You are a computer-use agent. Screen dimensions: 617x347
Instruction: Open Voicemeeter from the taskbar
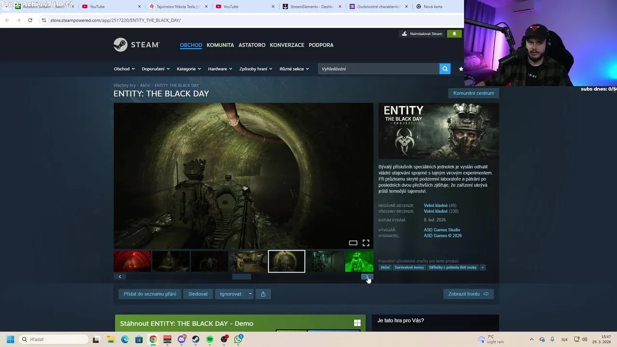coord(167,339)
